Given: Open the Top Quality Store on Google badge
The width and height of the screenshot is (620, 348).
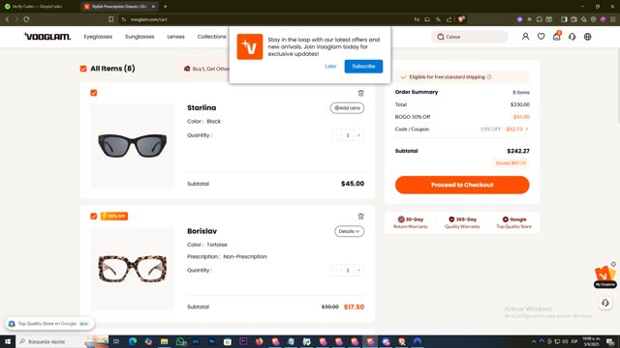Looking at the screenshot, I should point(49,324).
